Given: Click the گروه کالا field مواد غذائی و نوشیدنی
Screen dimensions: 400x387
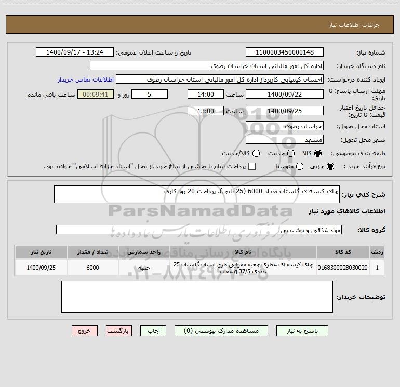Looking at the screenshot, I should (199, 230).
